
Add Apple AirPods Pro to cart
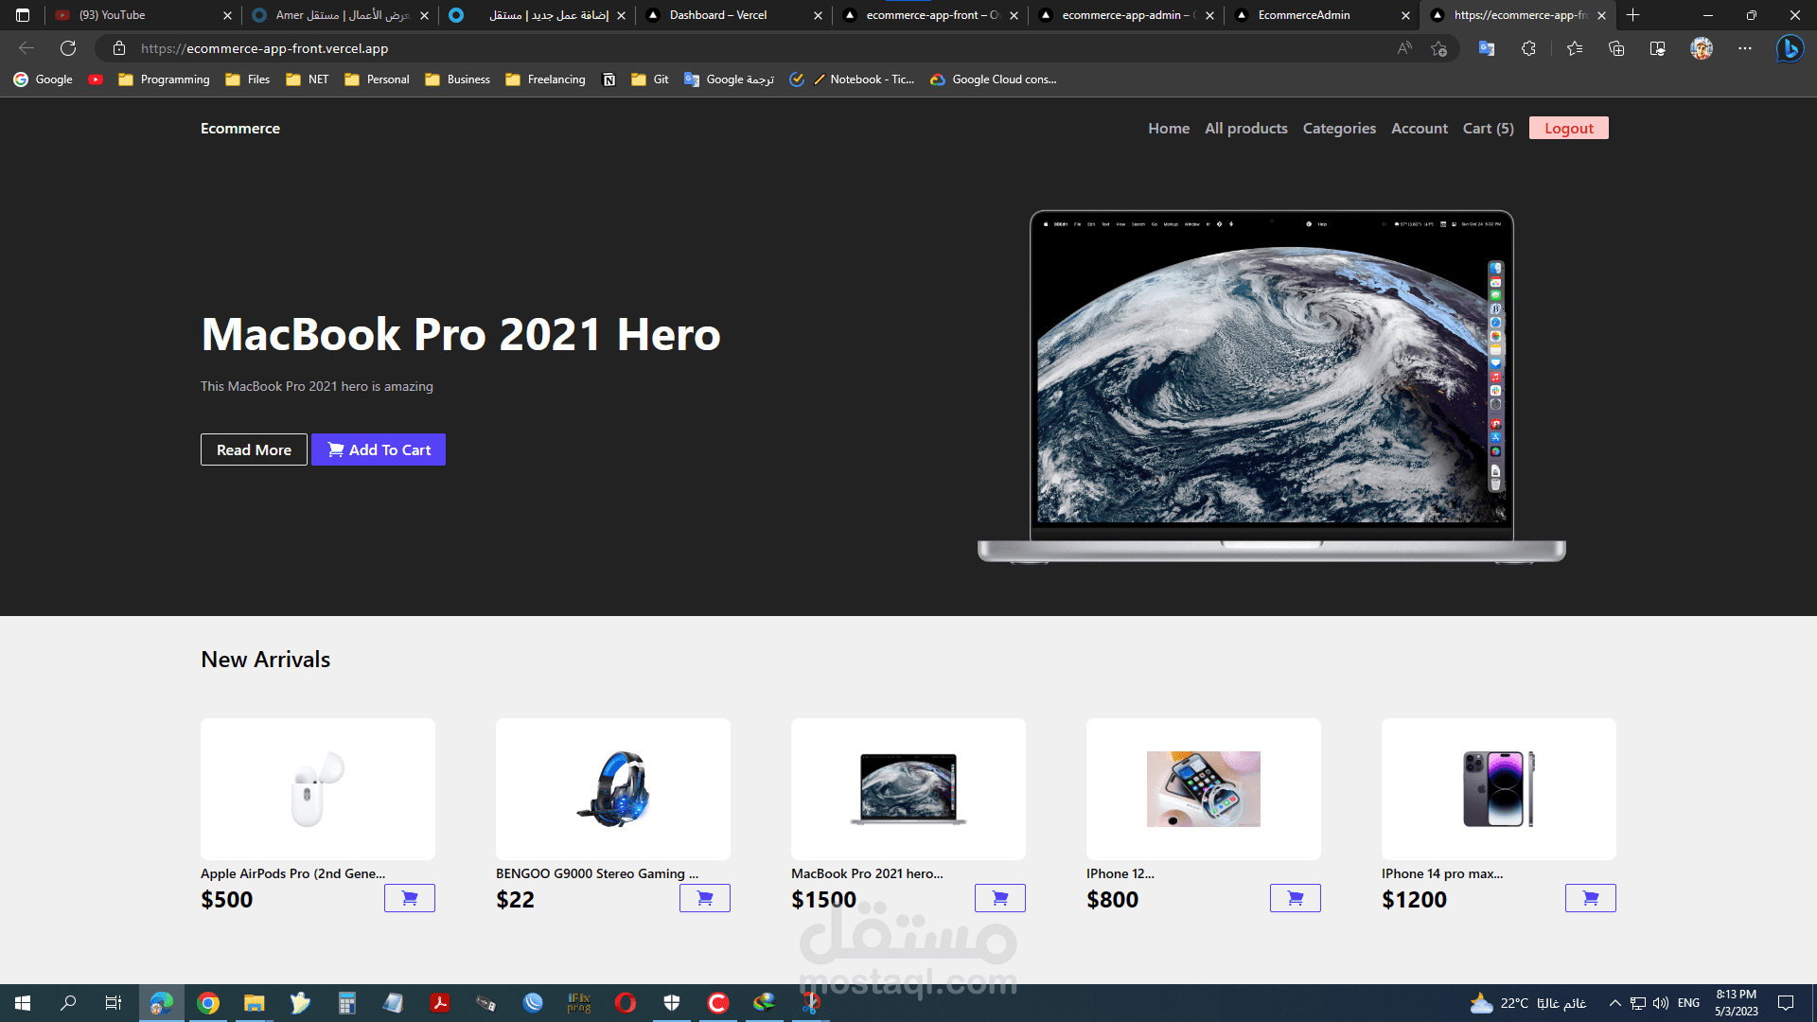coord(409,898)
